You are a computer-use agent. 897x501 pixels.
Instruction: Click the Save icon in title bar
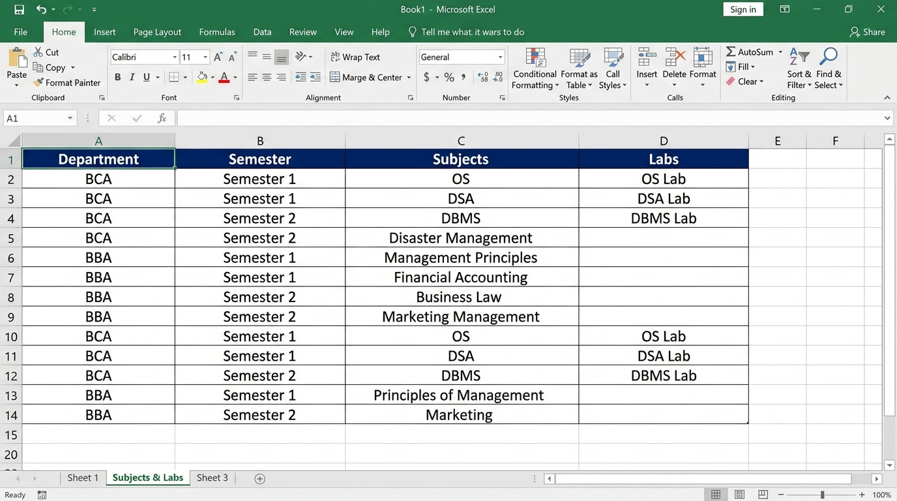tap(19, 10)
